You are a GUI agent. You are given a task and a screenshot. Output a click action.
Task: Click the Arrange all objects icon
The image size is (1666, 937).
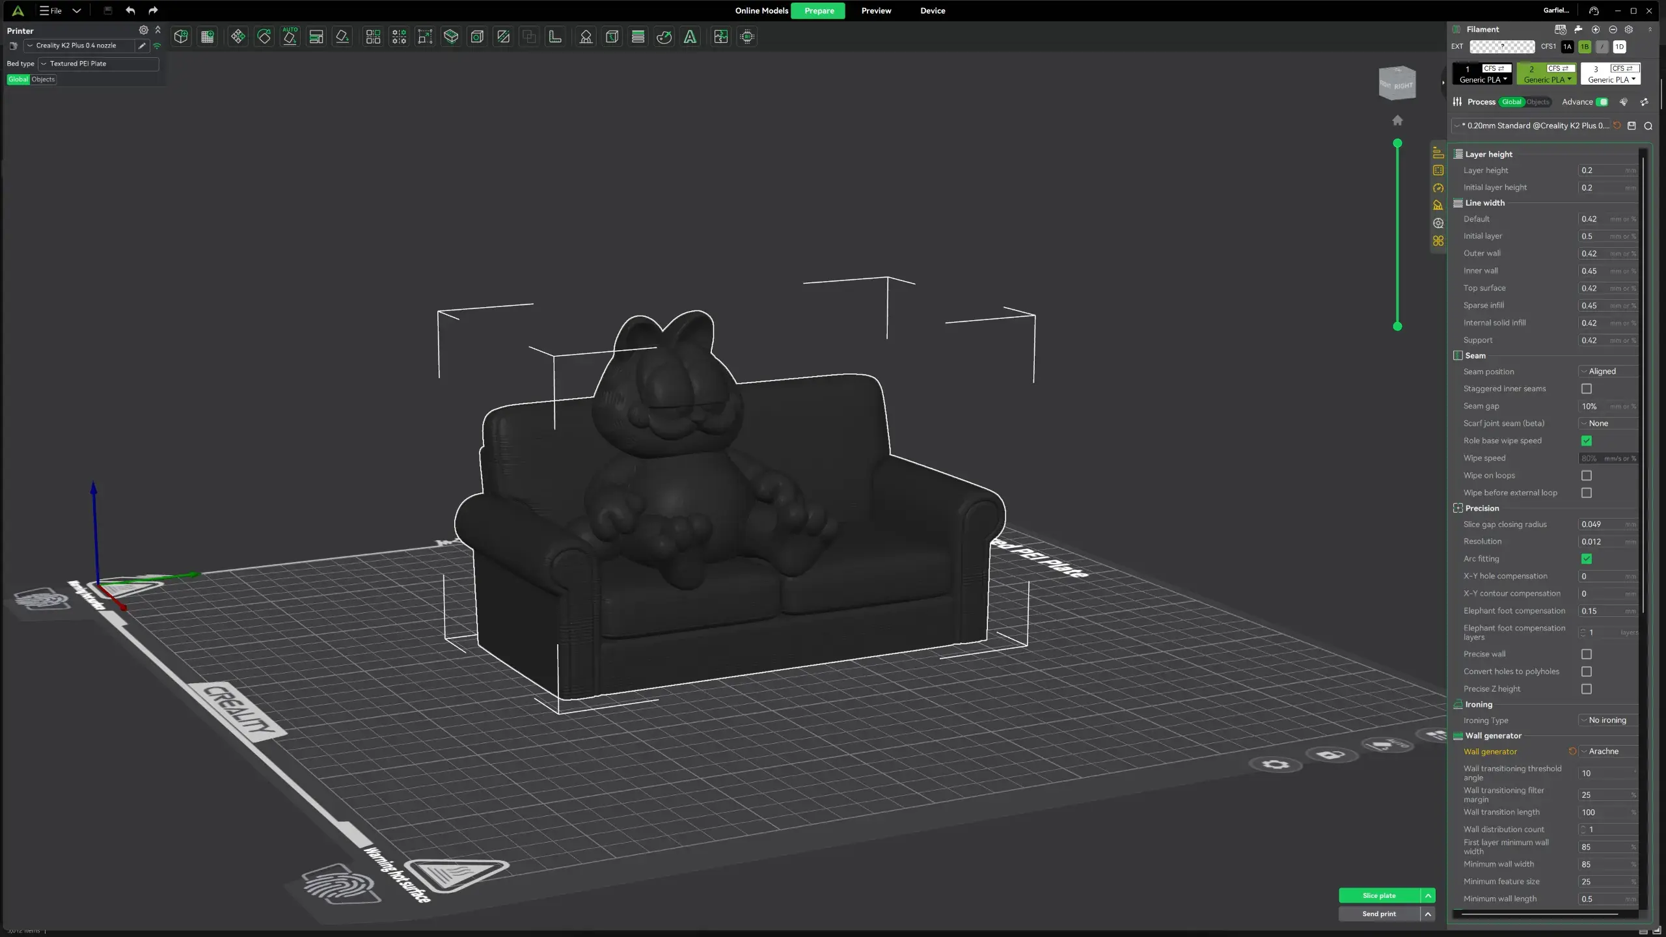pyautogui.click(x=316, y=37)
